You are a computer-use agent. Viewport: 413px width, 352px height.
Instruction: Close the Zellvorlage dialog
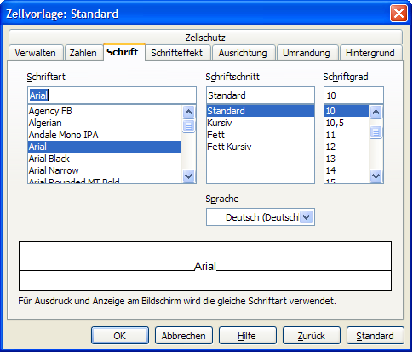point(399,13)
